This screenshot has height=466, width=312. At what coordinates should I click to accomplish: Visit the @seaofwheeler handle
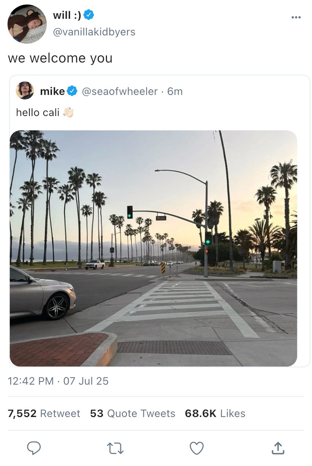coord(120,91)
